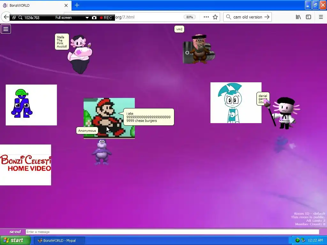This screenshot has height=245, width=327.
Task: Toggle the browser sidebar icon
Action: pos(308,17)
